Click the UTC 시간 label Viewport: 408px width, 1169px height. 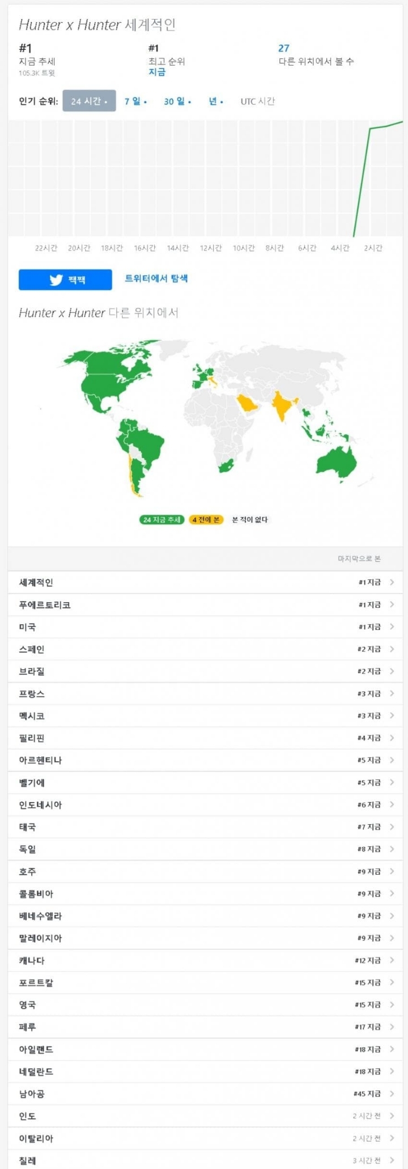tap(258, 101)
